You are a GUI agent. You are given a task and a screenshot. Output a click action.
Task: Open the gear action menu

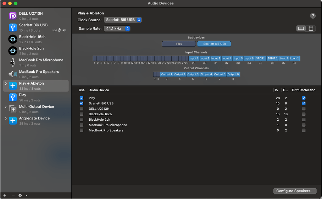[20, 195]
